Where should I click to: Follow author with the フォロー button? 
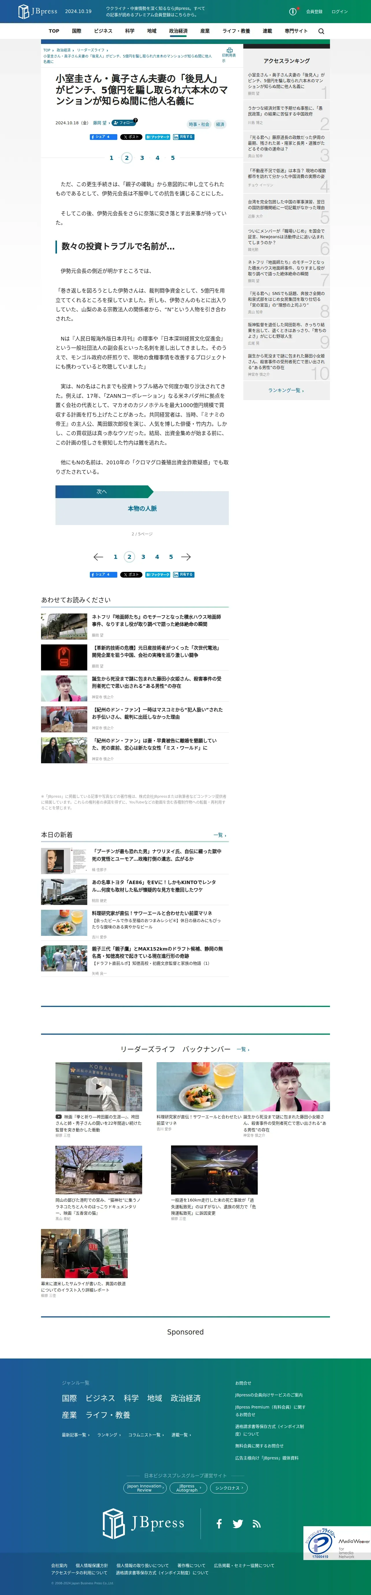(124, 123)
